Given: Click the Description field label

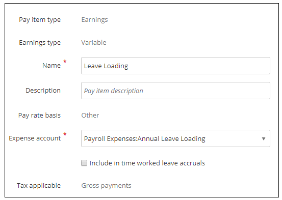Looking at the screenshot, I should pyautogui.click(x=43, y=91).
